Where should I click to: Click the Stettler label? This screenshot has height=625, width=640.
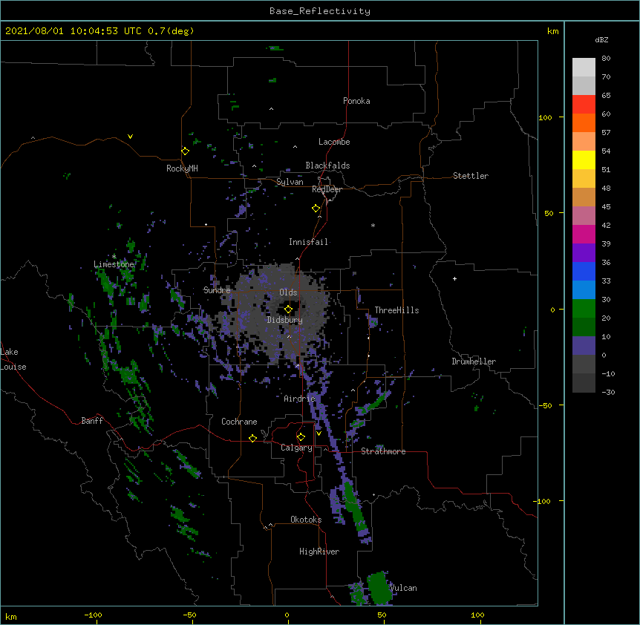pos(471,176)
